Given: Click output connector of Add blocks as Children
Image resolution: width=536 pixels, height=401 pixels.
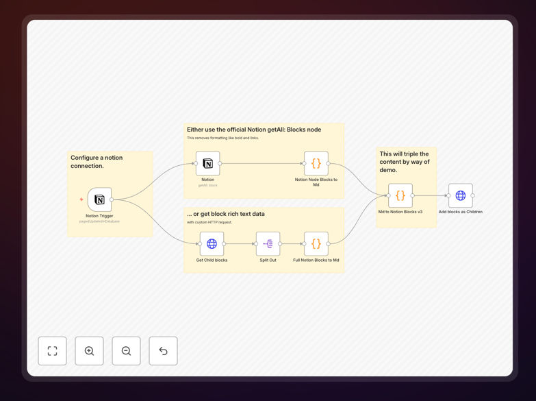Looking at the screenshot, I should coord(473,195).
